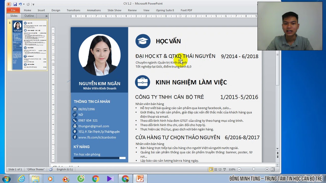Image resolution: width=326 pixels, height=183 pixels.
Task: Click the Facebook icon beside www.fb.com/ic3canbotre
Action: pyautogui.click(x=75, y=137)
